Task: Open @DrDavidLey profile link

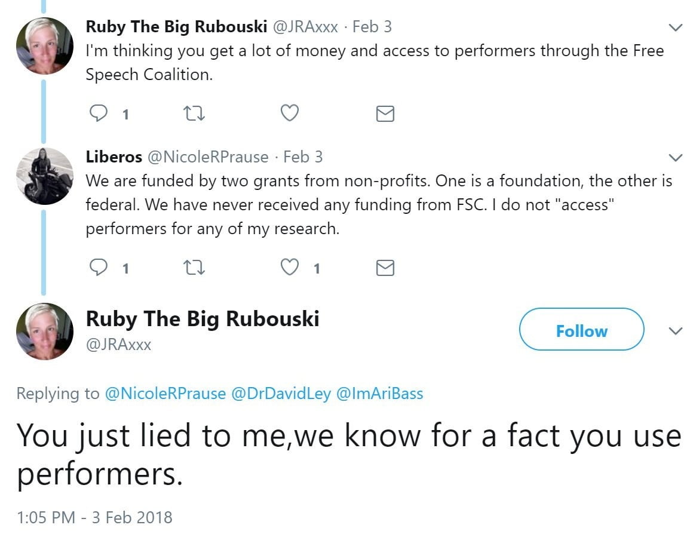Action: (280, 394)
